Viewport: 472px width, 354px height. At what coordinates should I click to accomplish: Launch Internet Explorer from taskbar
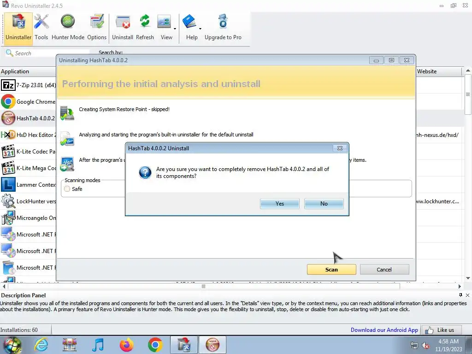coord(41,345)
